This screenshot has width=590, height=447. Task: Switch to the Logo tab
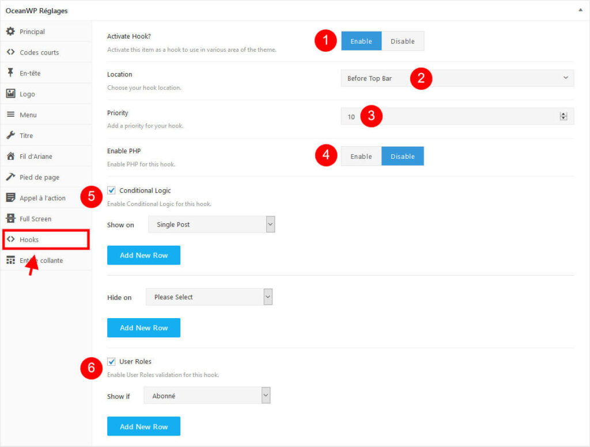46,94
